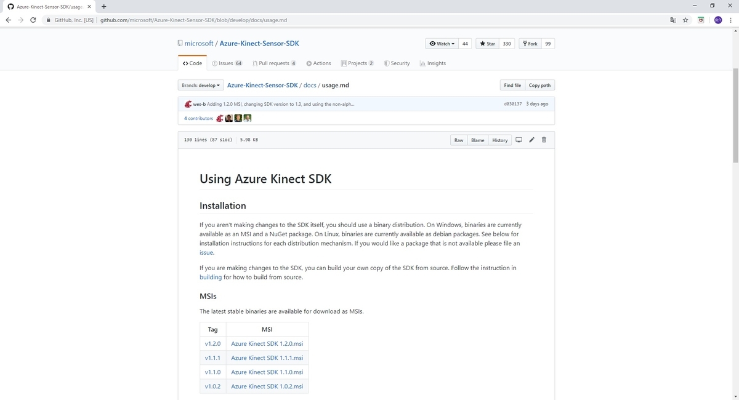Switch to the Code tab
This screenshot has width=739, height=400.
pos(192,63)
